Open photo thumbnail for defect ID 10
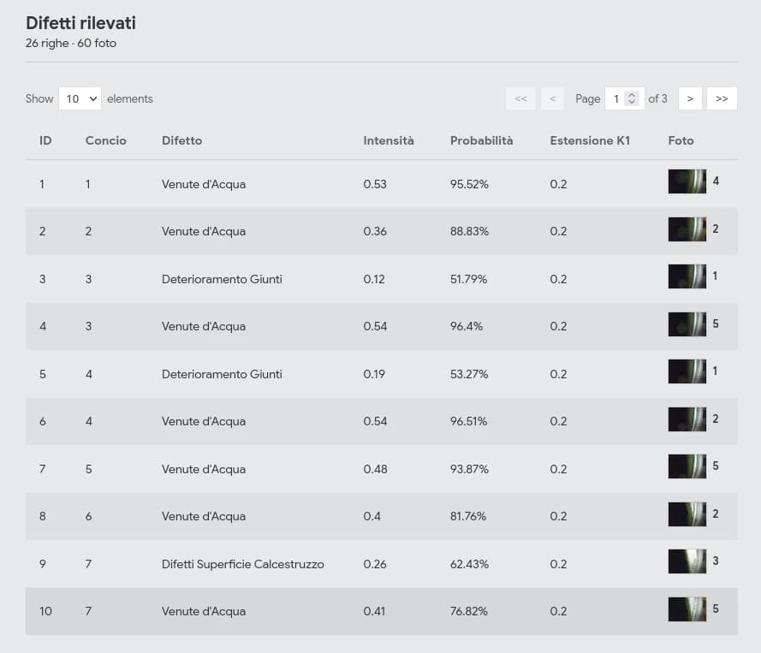Screen dimensions: 761x653 pos(687,609)
